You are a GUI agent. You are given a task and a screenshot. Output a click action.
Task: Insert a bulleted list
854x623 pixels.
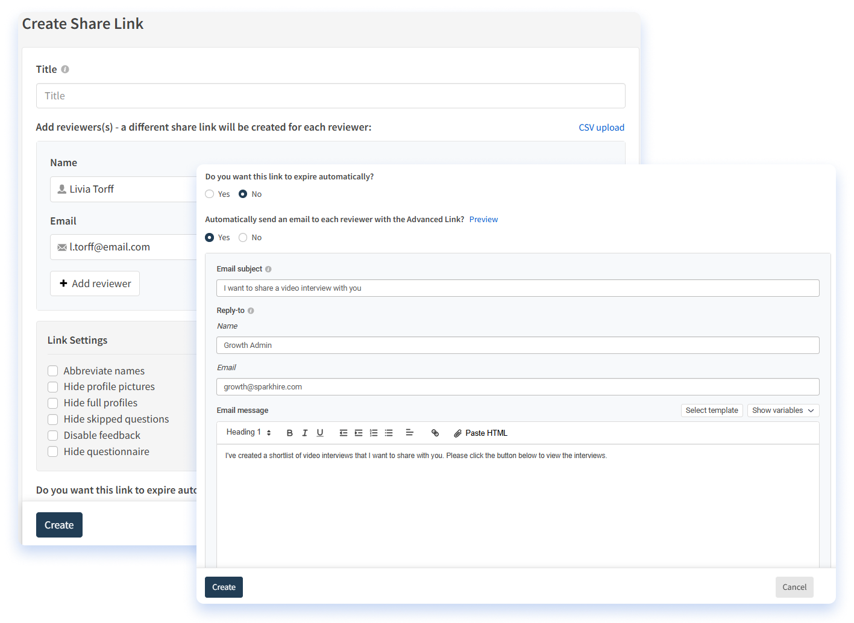[389, 433]
